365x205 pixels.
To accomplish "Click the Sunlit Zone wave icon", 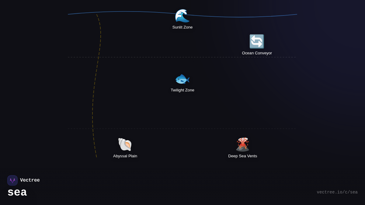I will tap(182, 16).
